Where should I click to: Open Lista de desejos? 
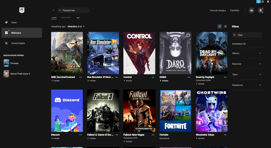click(x=217, y=10)
